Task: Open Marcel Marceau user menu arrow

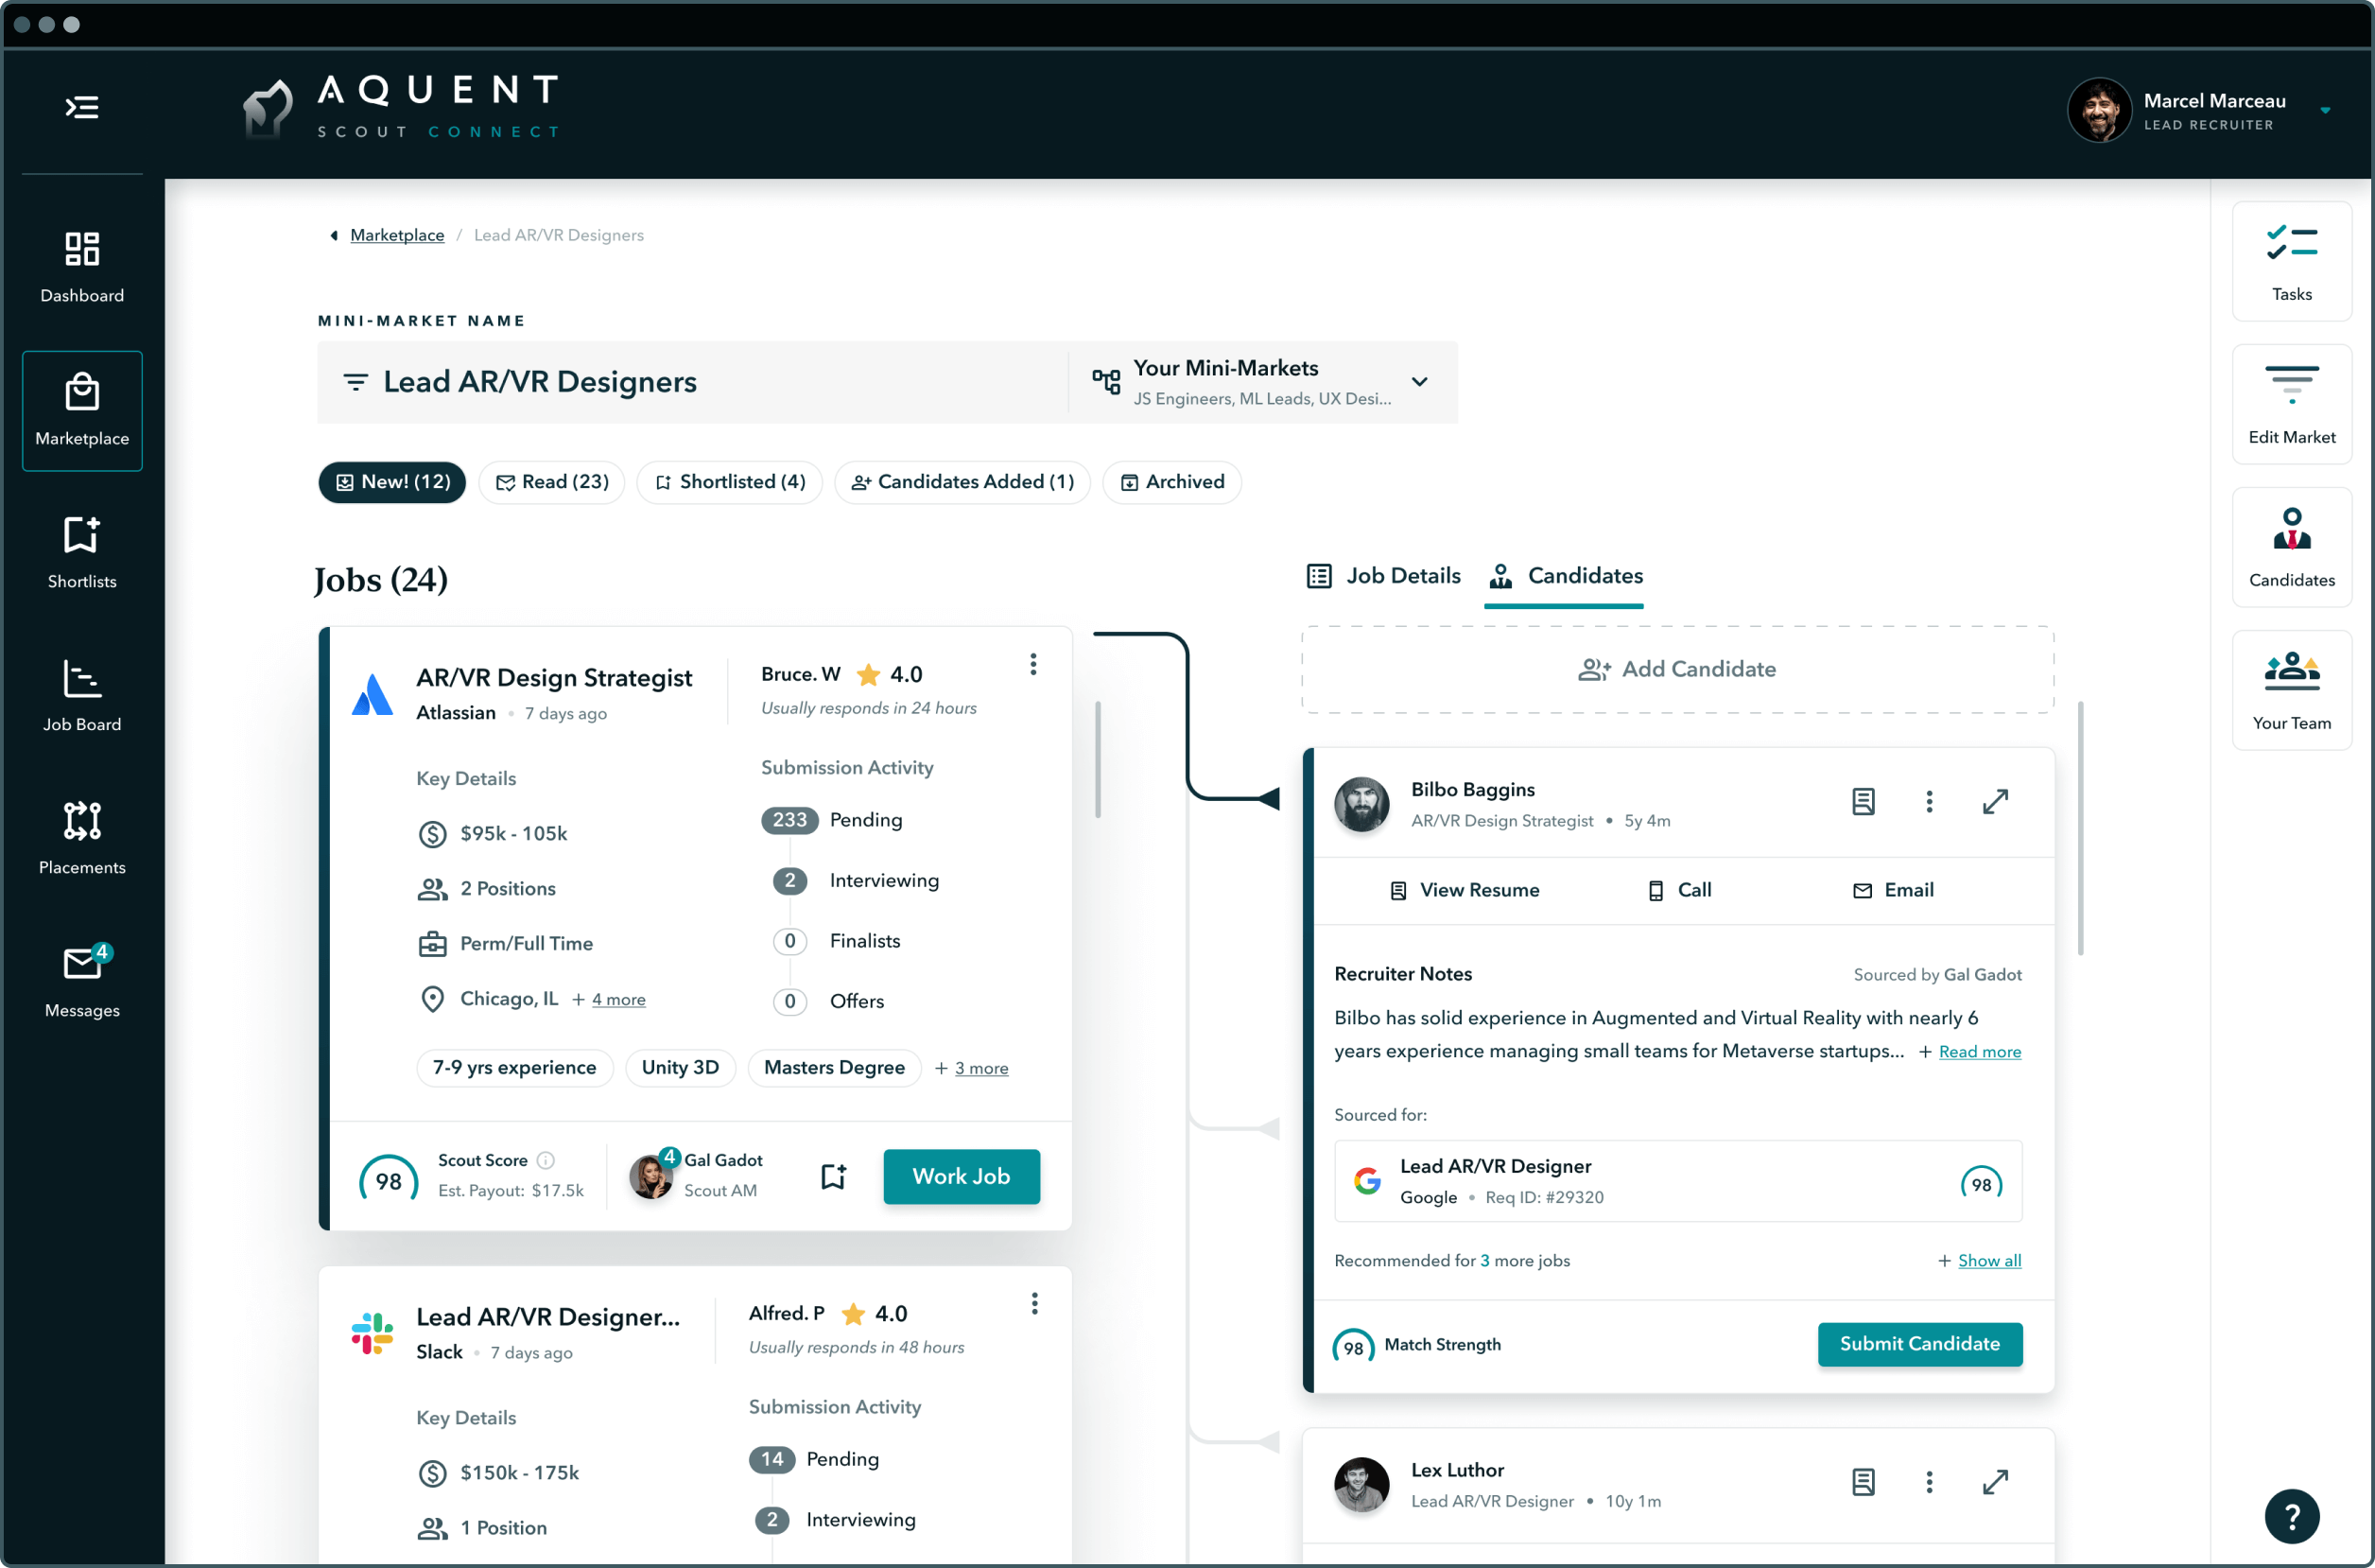Action: (2325, 111)
